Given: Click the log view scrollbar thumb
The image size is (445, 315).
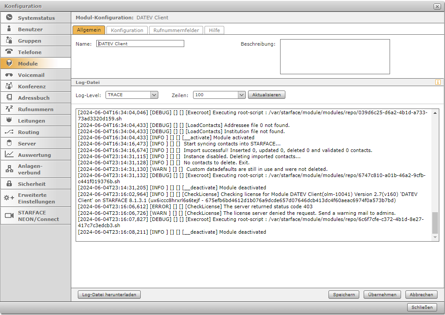Looking at the screenshot, I should [x=435, y=223].
